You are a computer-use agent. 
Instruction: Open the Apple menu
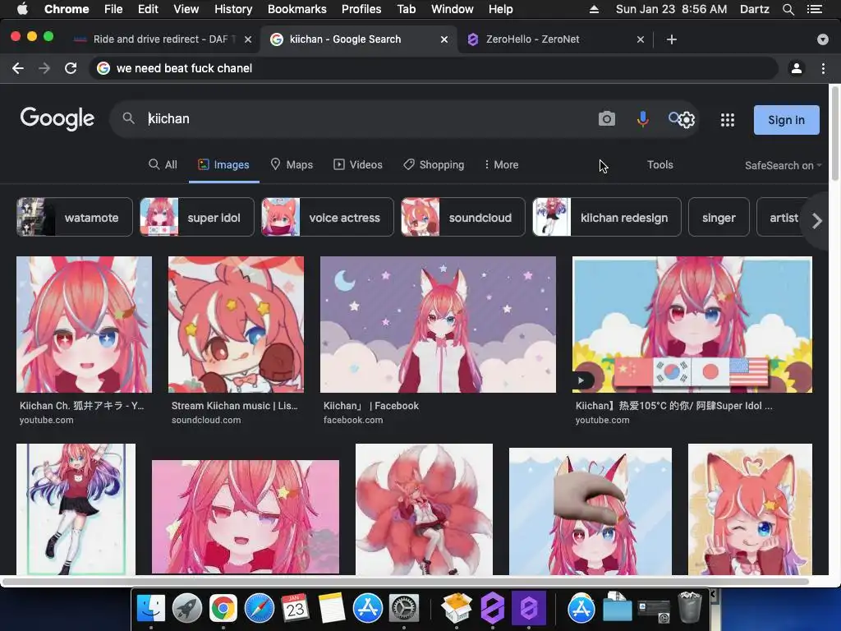pos(22,9)
